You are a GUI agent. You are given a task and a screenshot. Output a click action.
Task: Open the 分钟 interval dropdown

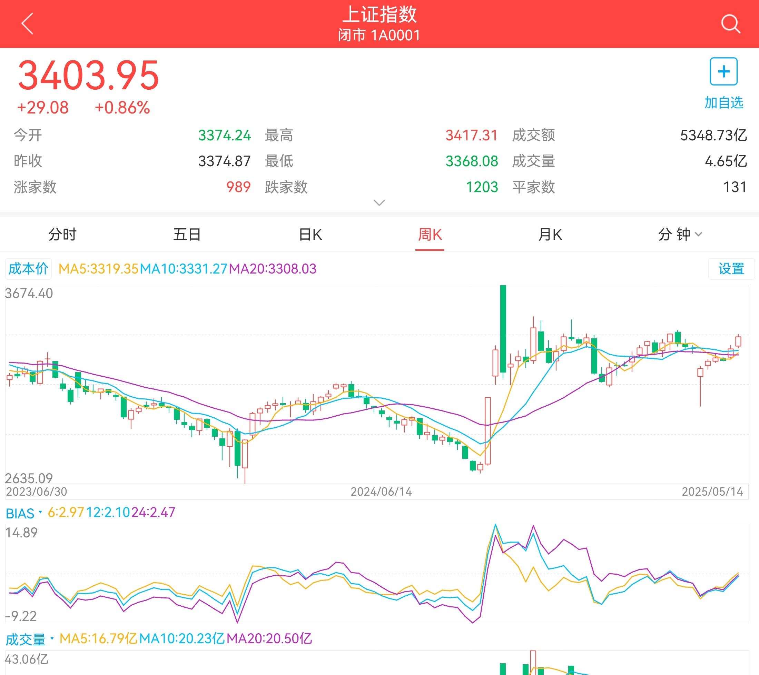[x=680, y=234]
